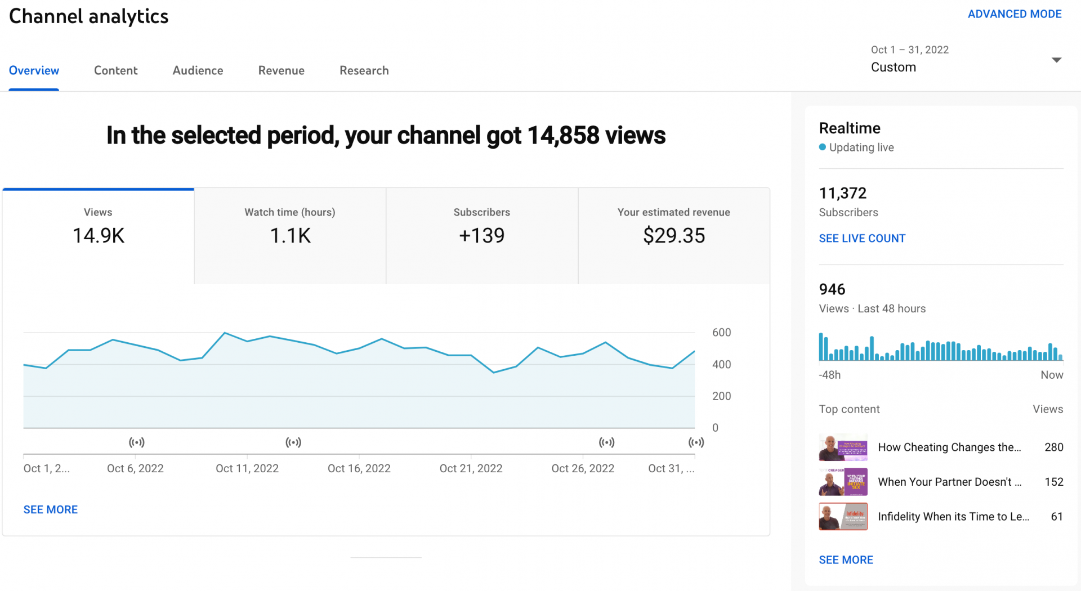Screen dimensions: 1081x591
Task: Click the live stream marker near Oct 6
Action: [137, 442]
